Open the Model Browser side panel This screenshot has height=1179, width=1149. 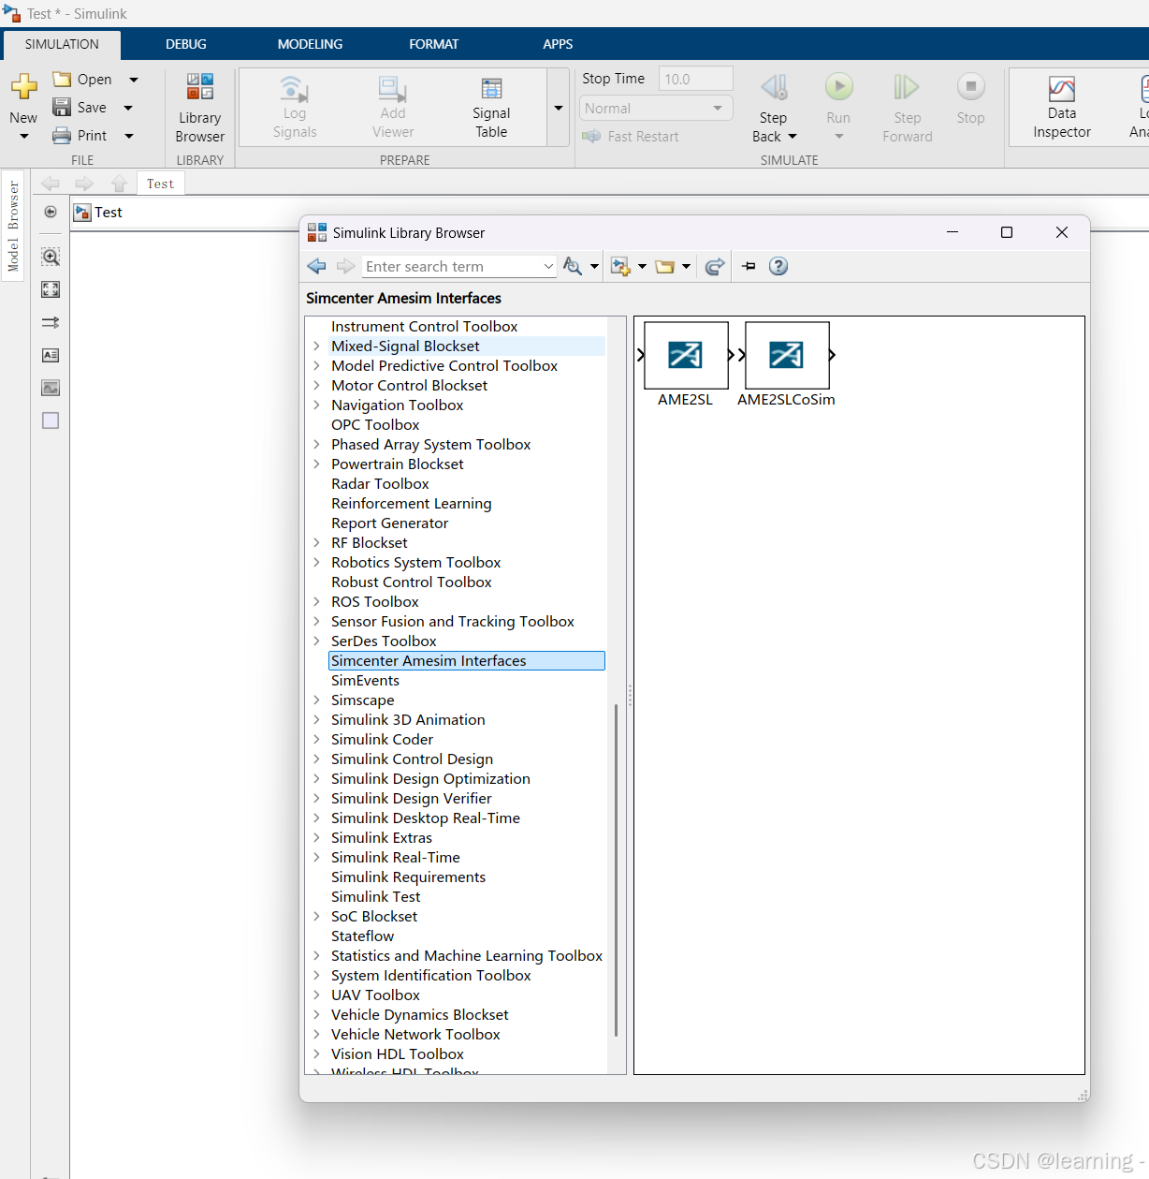[13, 227]
